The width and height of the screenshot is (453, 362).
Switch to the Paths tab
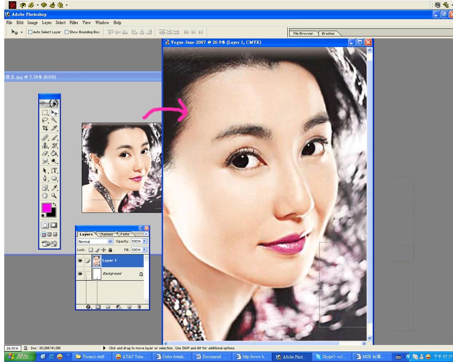(125, 234)
